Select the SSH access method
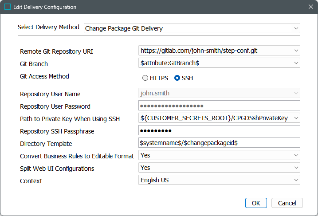Image resolution: width=318 pixels, height=216 pixels. [177, 78]
